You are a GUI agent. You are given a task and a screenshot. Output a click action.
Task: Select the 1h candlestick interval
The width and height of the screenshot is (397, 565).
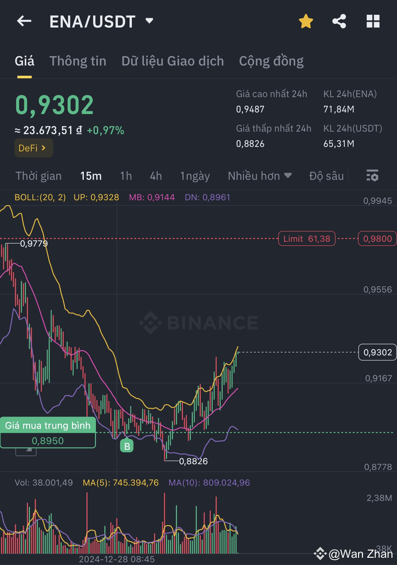pos(126,176)
